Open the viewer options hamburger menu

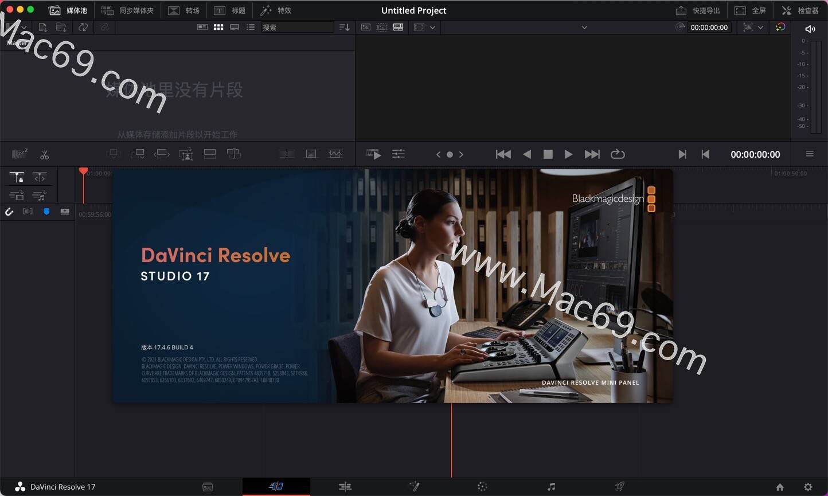click(810, 154)
